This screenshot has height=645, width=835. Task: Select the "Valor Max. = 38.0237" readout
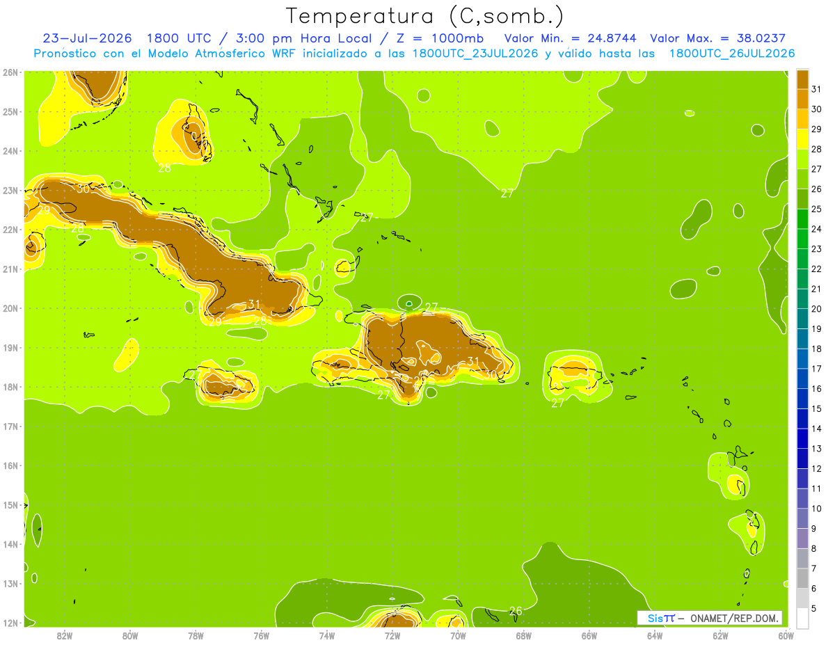pos(718,38)
